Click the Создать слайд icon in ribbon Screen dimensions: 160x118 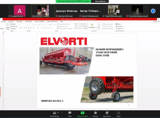point(8,26)
